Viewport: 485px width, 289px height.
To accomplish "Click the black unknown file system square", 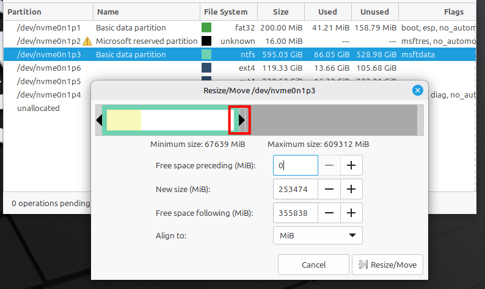I will click(x=206, y=41).
